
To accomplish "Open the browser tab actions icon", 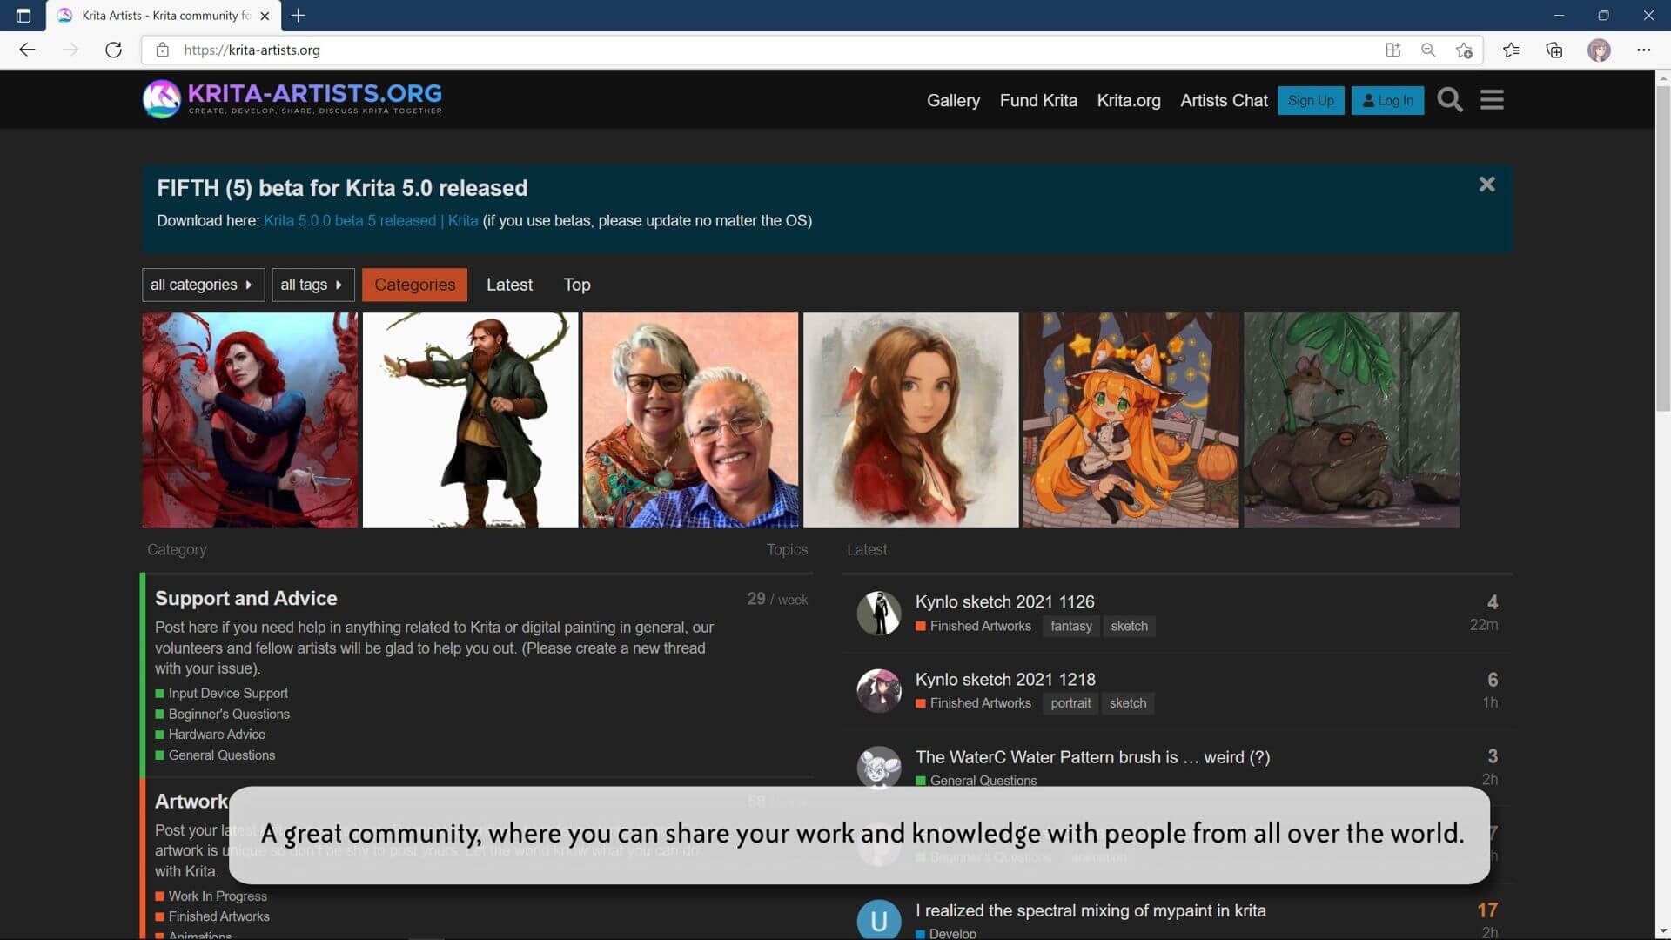I will click(23, 16).
